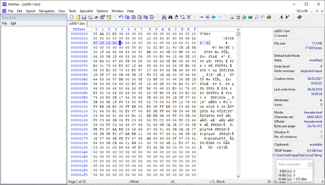Click the hex view scroll up arrow

[238, 29]
